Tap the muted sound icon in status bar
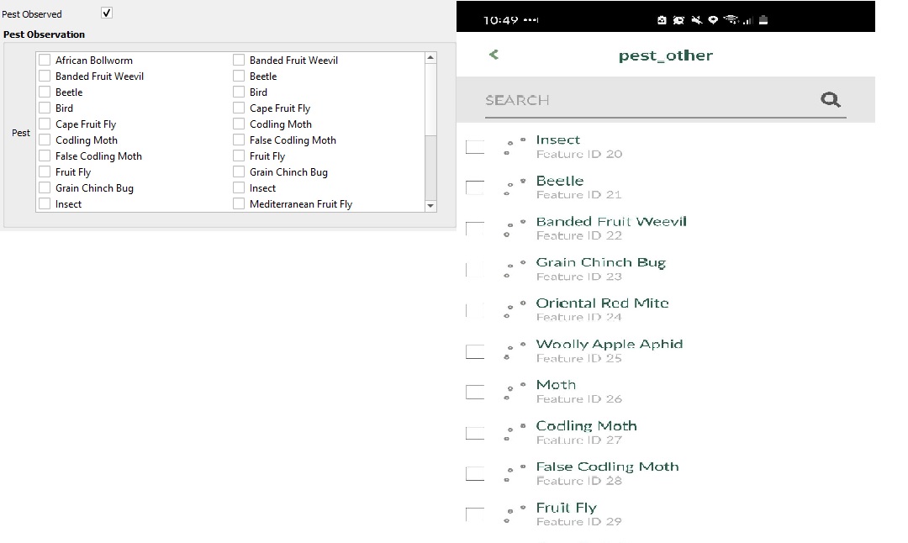The height and width of the screenshot is (543, 908). click(697, 19)
